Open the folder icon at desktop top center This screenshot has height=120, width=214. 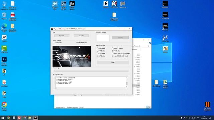tap(114, 16)
